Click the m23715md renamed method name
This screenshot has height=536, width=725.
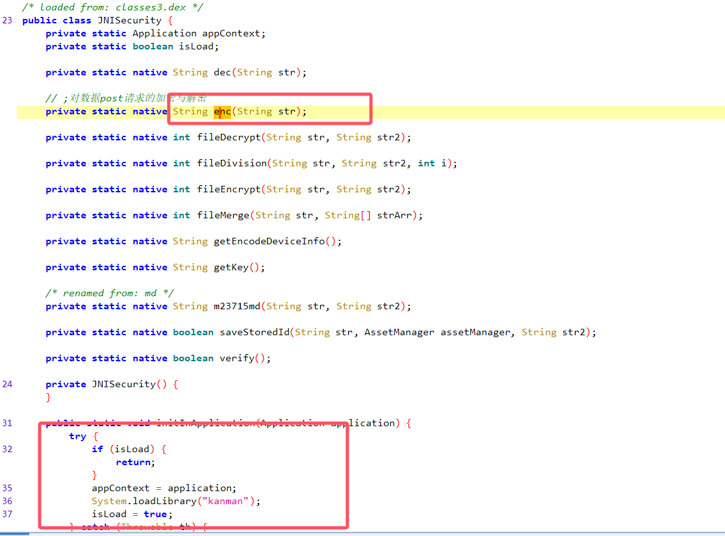coord(236,306)
